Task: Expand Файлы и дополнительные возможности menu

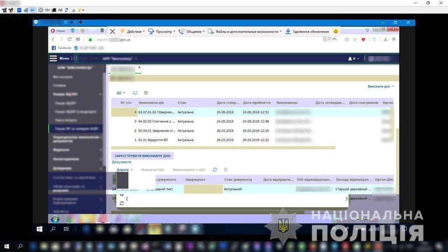Action: pos(245,31)
